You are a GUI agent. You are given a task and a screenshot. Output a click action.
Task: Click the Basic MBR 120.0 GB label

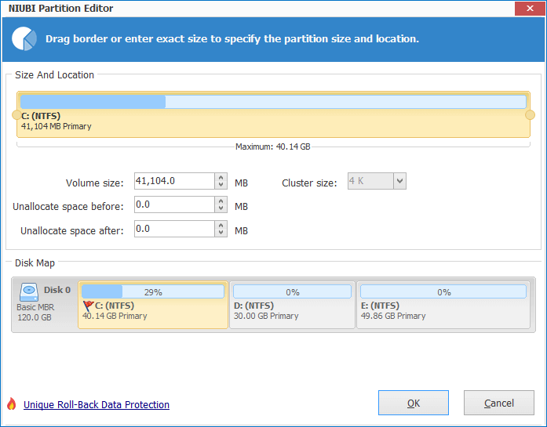coord(35,313)
